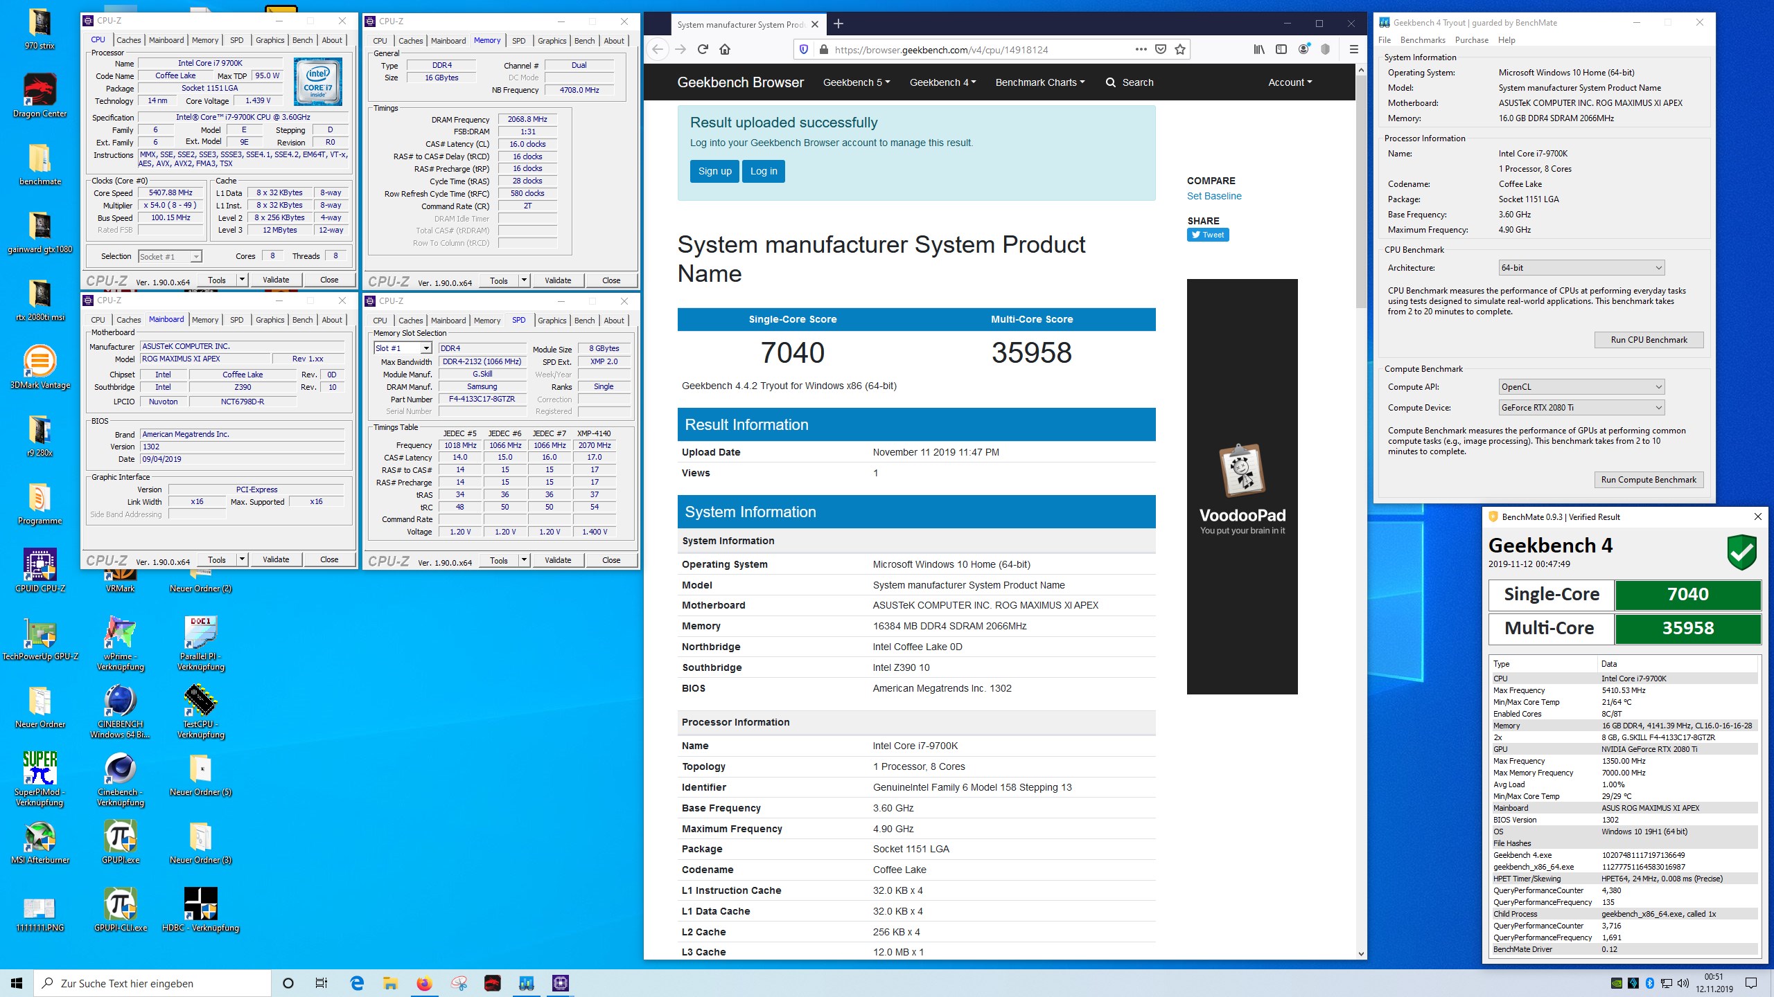Open File Explorer from the taskbar
This screenshot has width=1774, height=997.
click(390, 983)
